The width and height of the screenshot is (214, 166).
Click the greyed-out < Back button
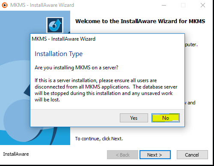click(122, 155)
